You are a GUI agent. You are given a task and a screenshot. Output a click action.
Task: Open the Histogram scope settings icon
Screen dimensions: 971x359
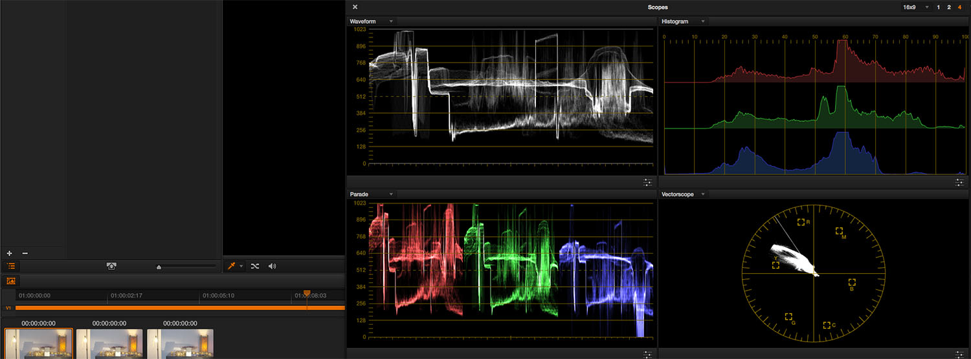tap(959, 182)
